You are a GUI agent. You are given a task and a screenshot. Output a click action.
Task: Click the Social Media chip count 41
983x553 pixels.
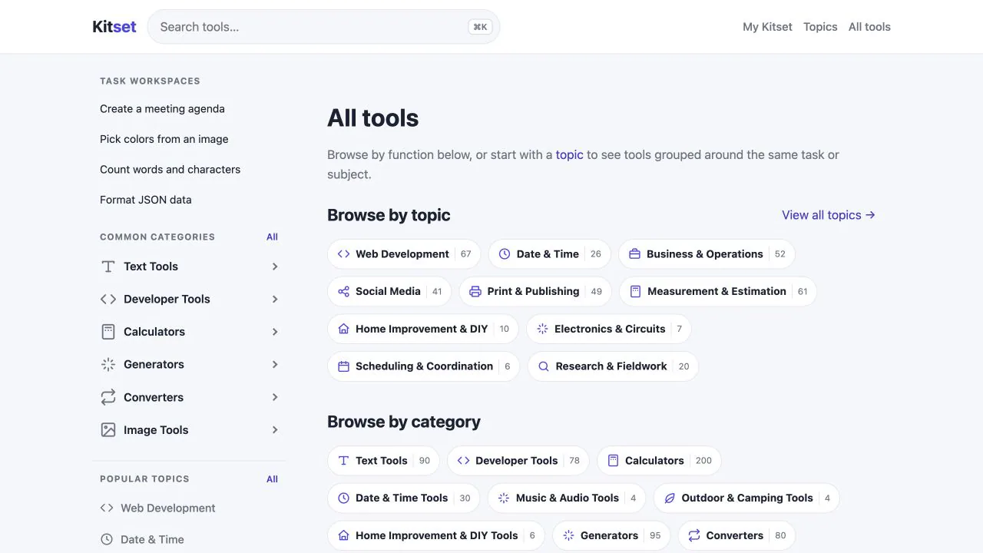(x=437, y=292)
